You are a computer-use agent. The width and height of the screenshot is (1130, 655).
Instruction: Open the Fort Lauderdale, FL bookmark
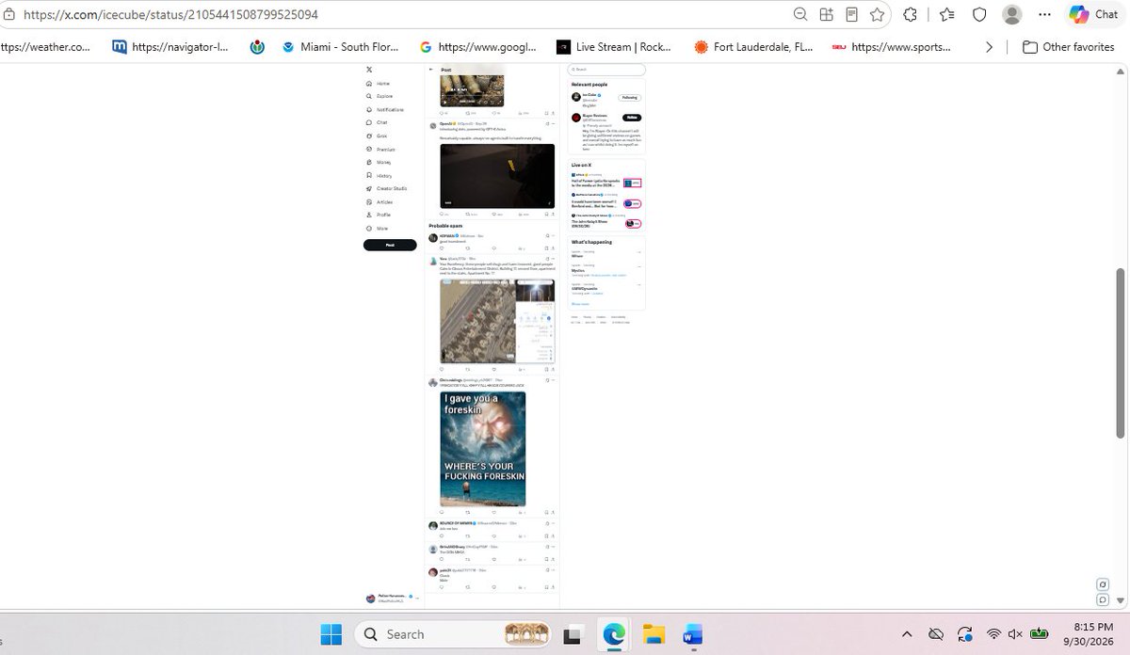coord(753,47)
